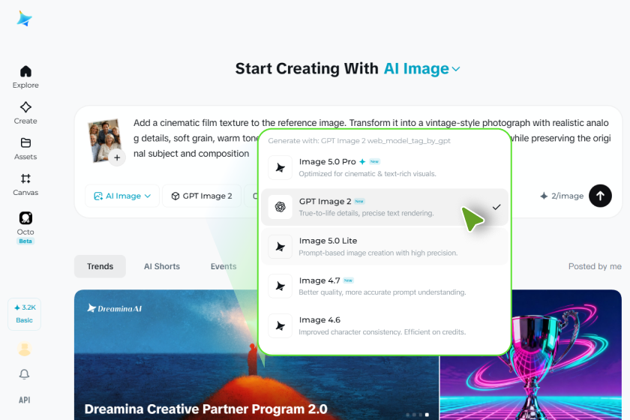630x420 pixels.
Task: Open the Explore home page
Action: [25, 77]
